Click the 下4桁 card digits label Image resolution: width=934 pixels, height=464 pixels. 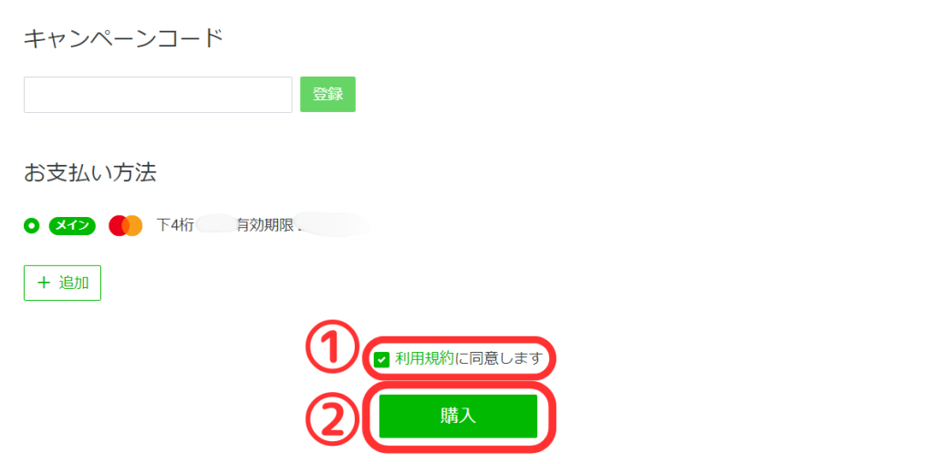tap(175, 226)
